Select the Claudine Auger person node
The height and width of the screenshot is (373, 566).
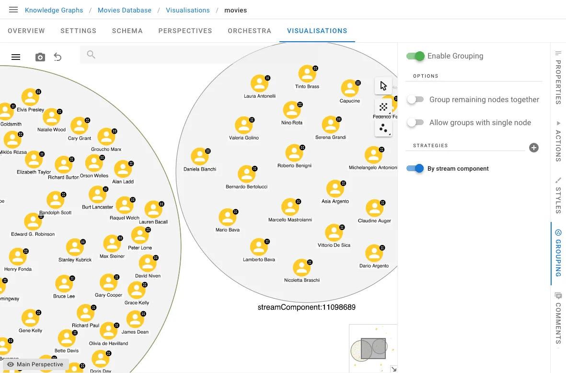[375, 209]
